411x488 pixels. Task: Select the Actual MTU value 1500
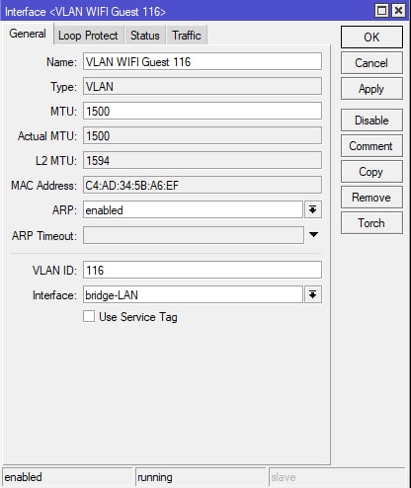[203, 135]
